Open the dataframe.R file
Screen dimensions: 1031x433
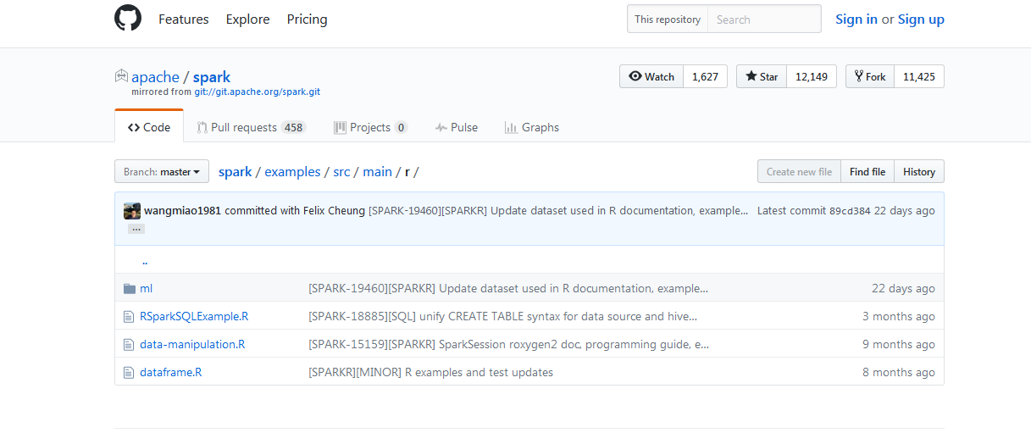pyautogui.click(x=171, y=372)
